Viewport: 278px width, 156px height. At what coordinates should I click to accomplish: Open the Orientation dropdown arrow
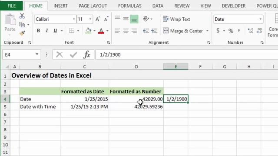[152, 19]
